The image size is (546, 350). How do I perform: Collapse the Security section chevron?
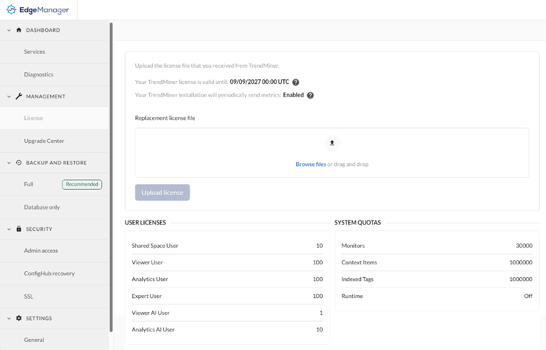[x=9, y=229]
